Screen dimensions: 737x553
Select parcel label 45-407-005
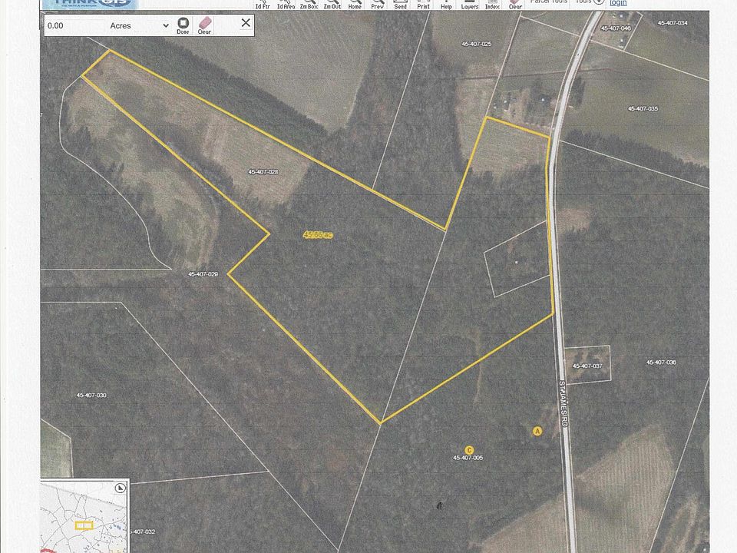point(468,458)
